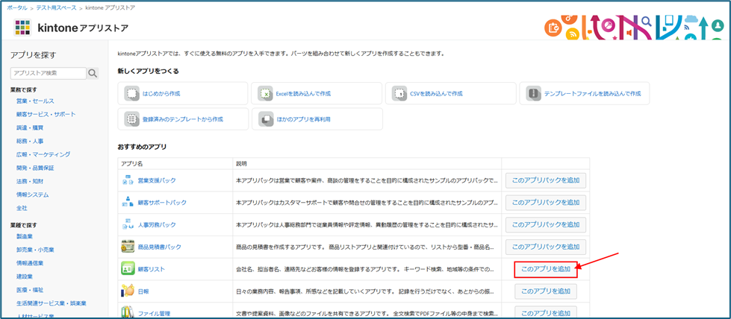Click the kintone app store logo icon
731x319 pixels.
click(22, 28)
